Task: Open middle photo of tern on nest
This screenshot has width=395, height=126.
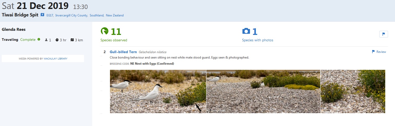Action: pos(263,91)
